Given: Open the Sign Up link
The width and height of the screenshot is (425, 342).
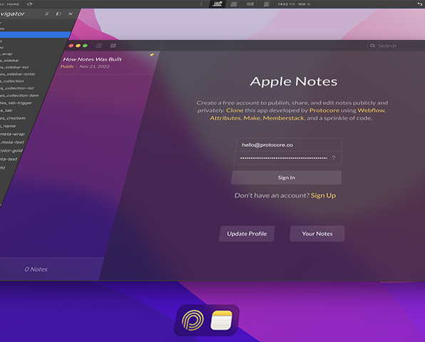Looking at the screenshot, I should click(323, 195).
